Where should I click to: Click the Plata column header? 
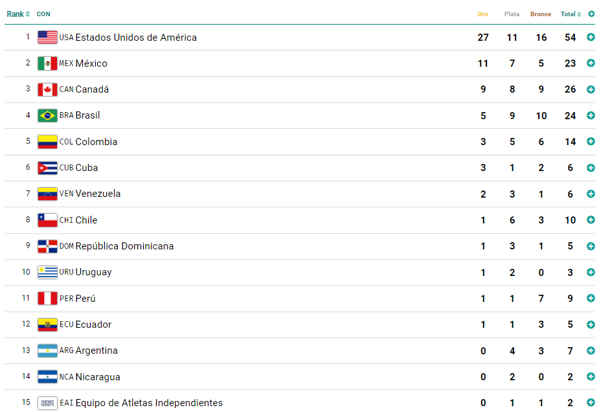[512, 14]
